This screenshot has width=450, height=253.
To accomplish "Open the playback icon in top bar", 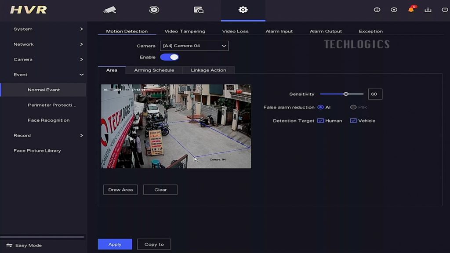I will (x=154, y=10).
